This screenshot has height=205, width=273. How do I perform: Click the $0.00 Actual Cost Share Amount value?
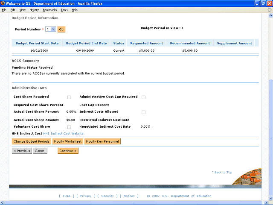click(x=70, y=120)
